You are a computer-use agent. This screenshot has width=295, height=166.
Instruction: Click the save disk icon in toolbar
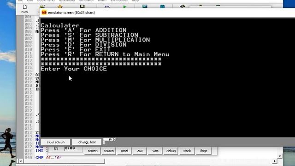pos(82,6)
